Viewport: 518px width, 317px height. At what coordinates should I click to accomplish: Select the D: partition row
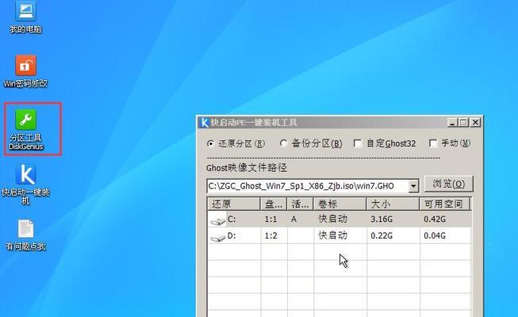pyautogui.click(x=339, y=235)
